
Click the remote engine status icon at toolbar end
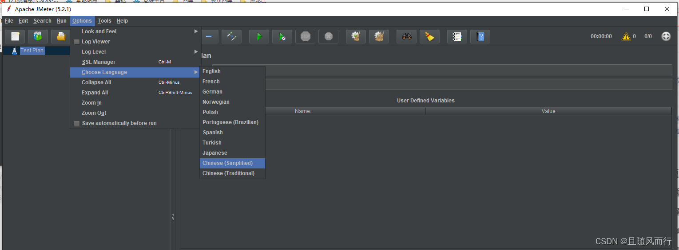(x=666, y=36)
